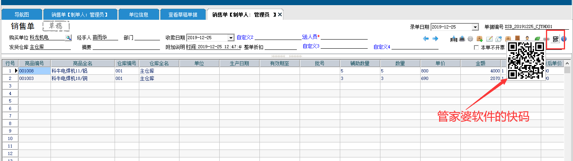The image size is (573, 161).
Task: Select the 科牛电焊机18/铜 product cell
Action: point(82,78)
